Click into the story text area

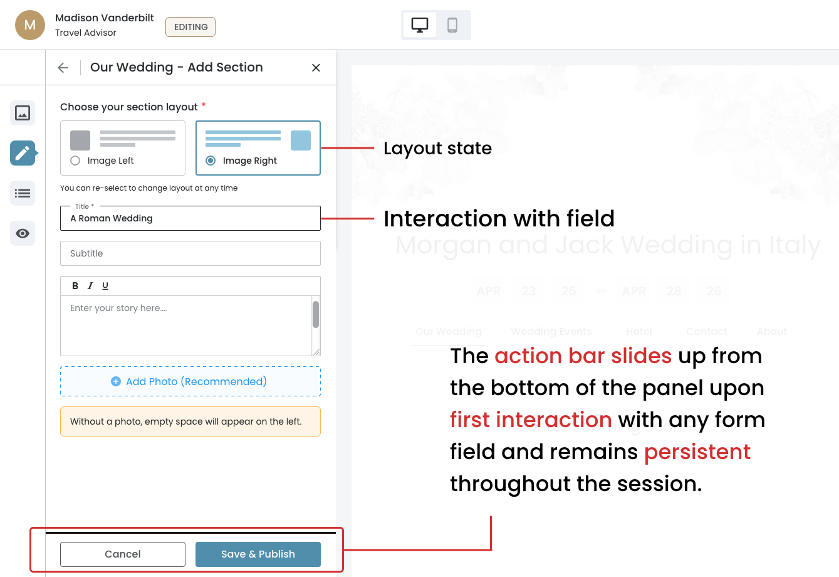coord(185,325)
